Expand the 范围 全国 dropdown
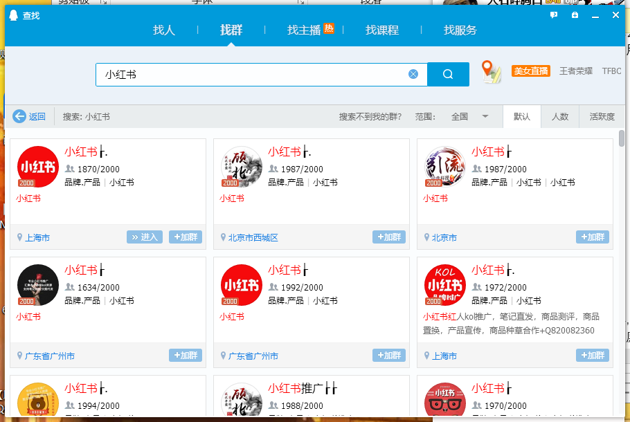 coord(470,116)
